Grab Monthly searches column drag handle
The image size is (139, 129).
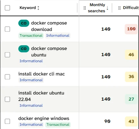tap(85, 8)
